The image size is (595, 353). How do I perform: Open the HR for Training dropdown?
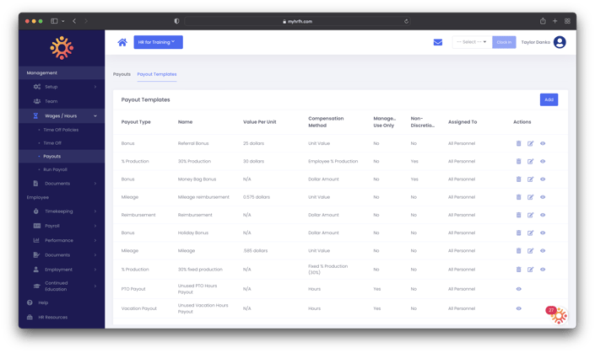point(158,42)
